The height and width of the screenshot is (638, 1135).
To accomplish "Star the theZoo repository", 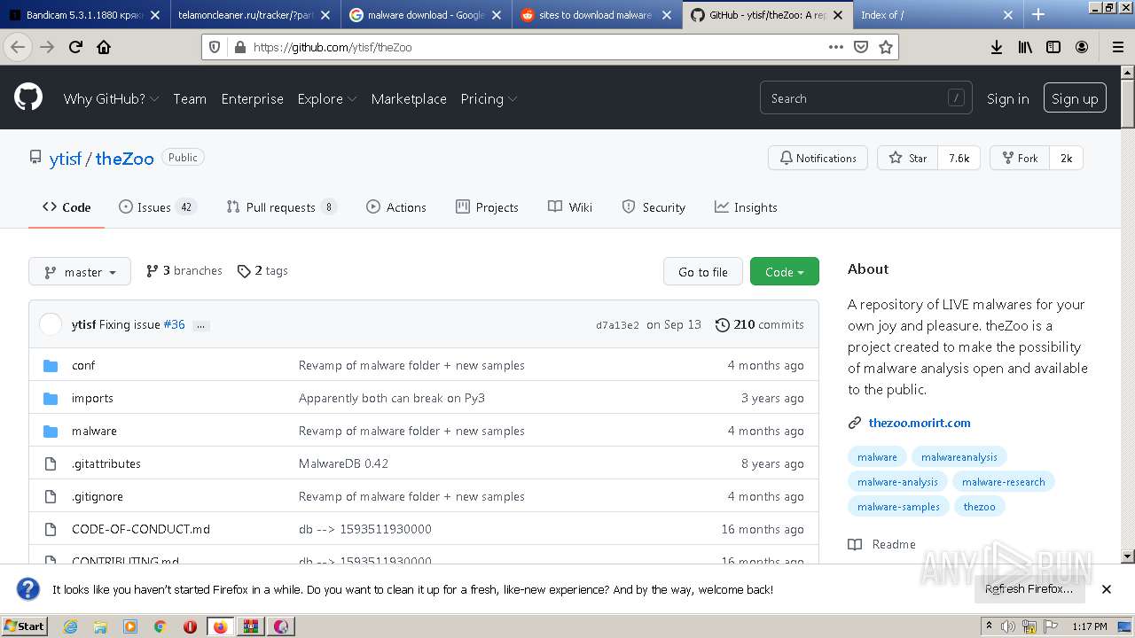I will [908, 158].
